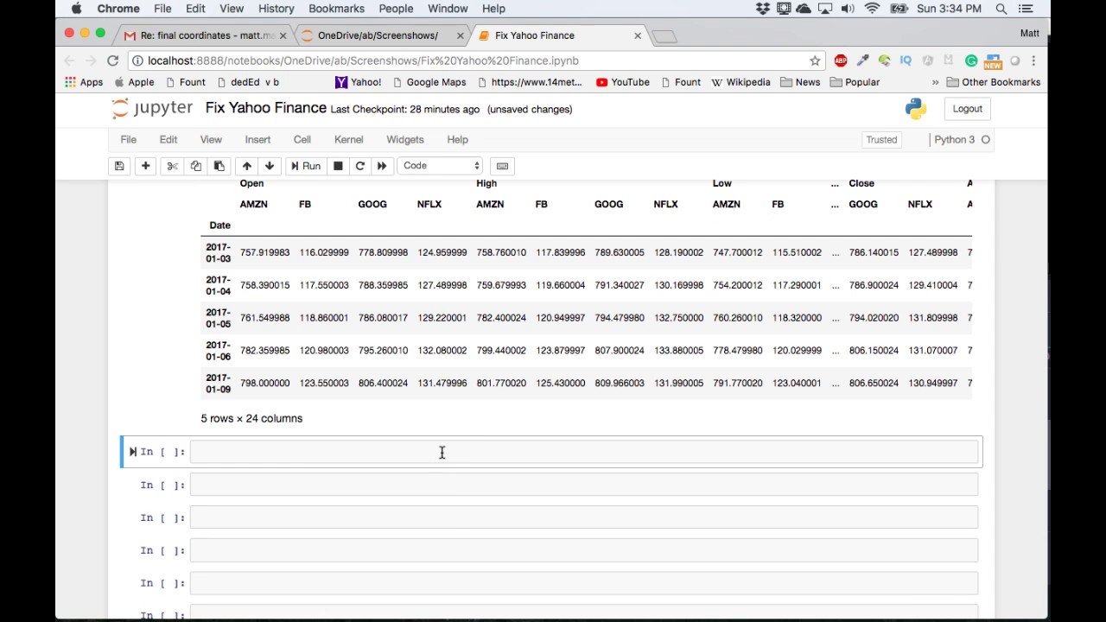Screen dimensions: 1106x622
Task: Reload the page
Action: [112, 60]
